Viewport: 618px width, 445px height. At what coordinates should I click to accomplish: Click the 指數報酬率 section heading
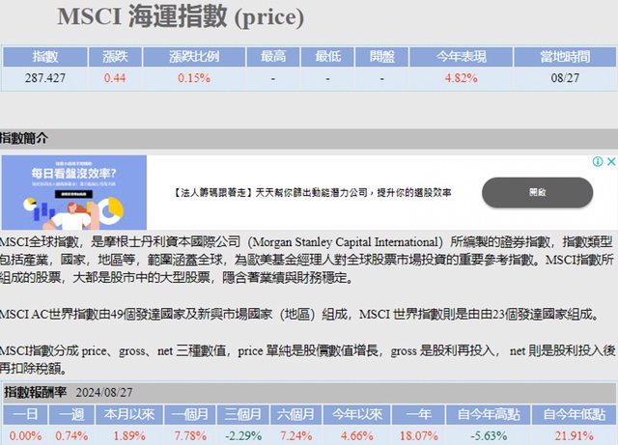(x=35, y=392)
